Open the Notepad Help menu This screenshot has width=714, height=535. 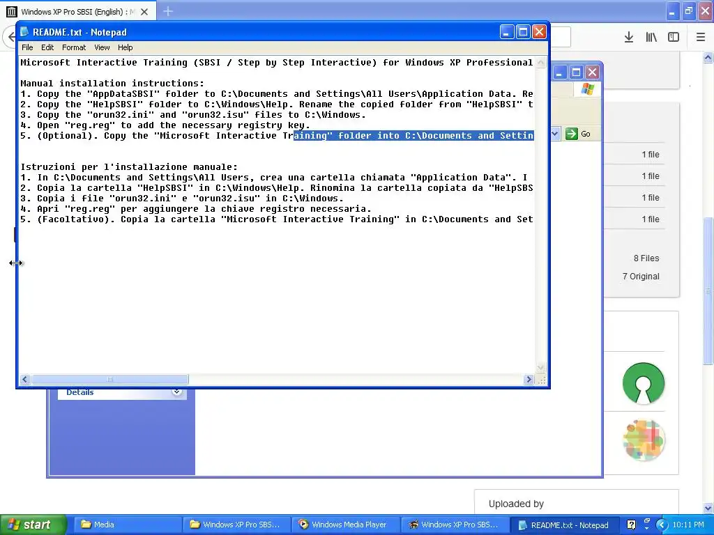[x=126, y=47]
